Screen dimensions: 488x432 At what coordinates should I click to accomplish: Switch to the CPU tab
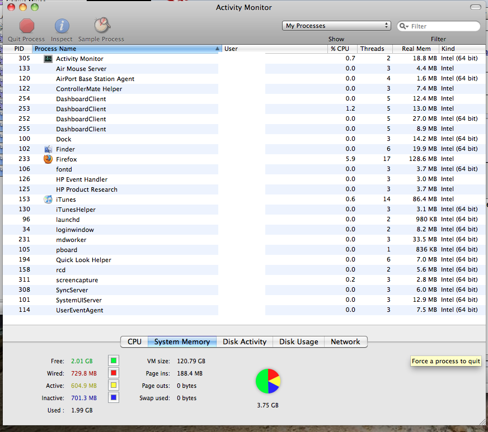(x=134, y=342)
